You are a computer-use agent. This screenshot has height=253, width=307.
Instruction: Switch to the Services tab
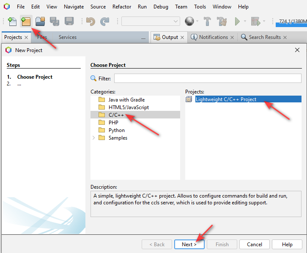68,37
